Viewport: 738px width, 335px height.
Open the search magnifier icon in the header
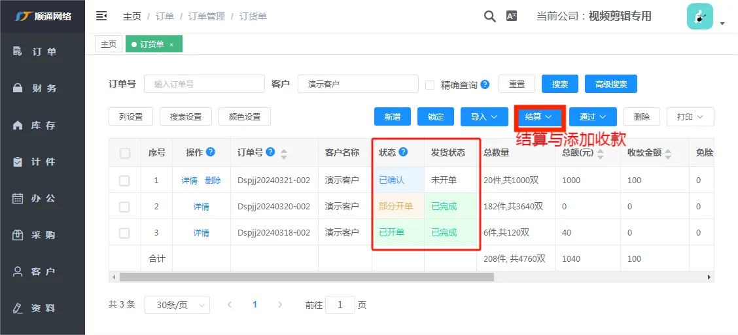[490, 16]
